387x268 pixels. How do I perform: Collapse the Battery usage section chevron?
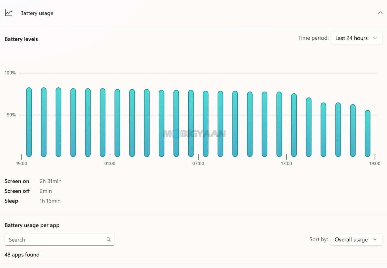pyautogui.click(x=380, y=13)
